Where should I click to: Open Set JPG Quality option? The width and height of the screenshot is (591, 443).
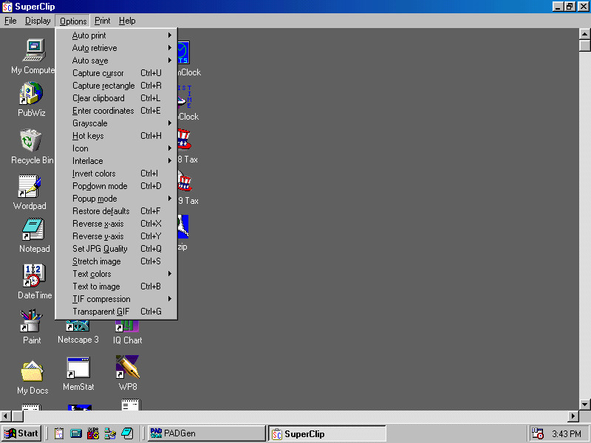click(116, 249)
